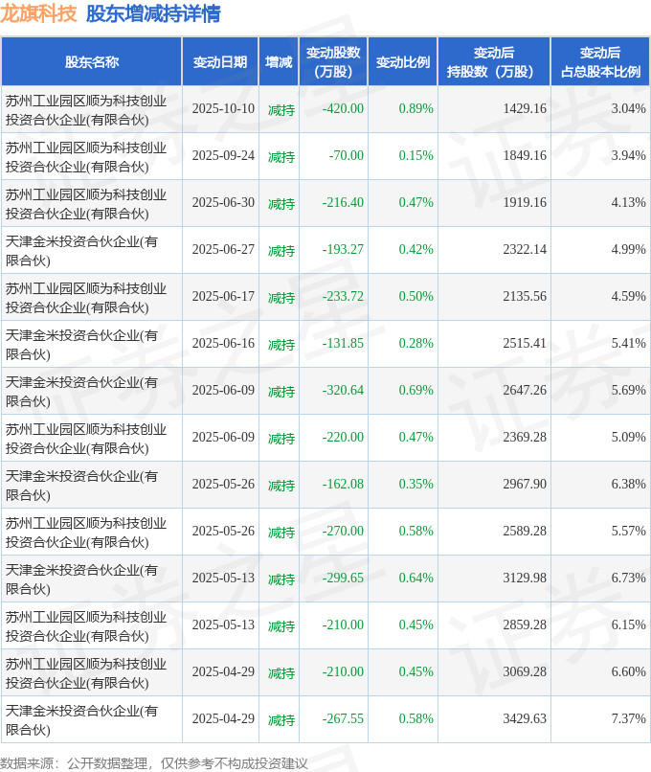
Task: Select the -320.64 change shares cell
Action: pos(343,391)
